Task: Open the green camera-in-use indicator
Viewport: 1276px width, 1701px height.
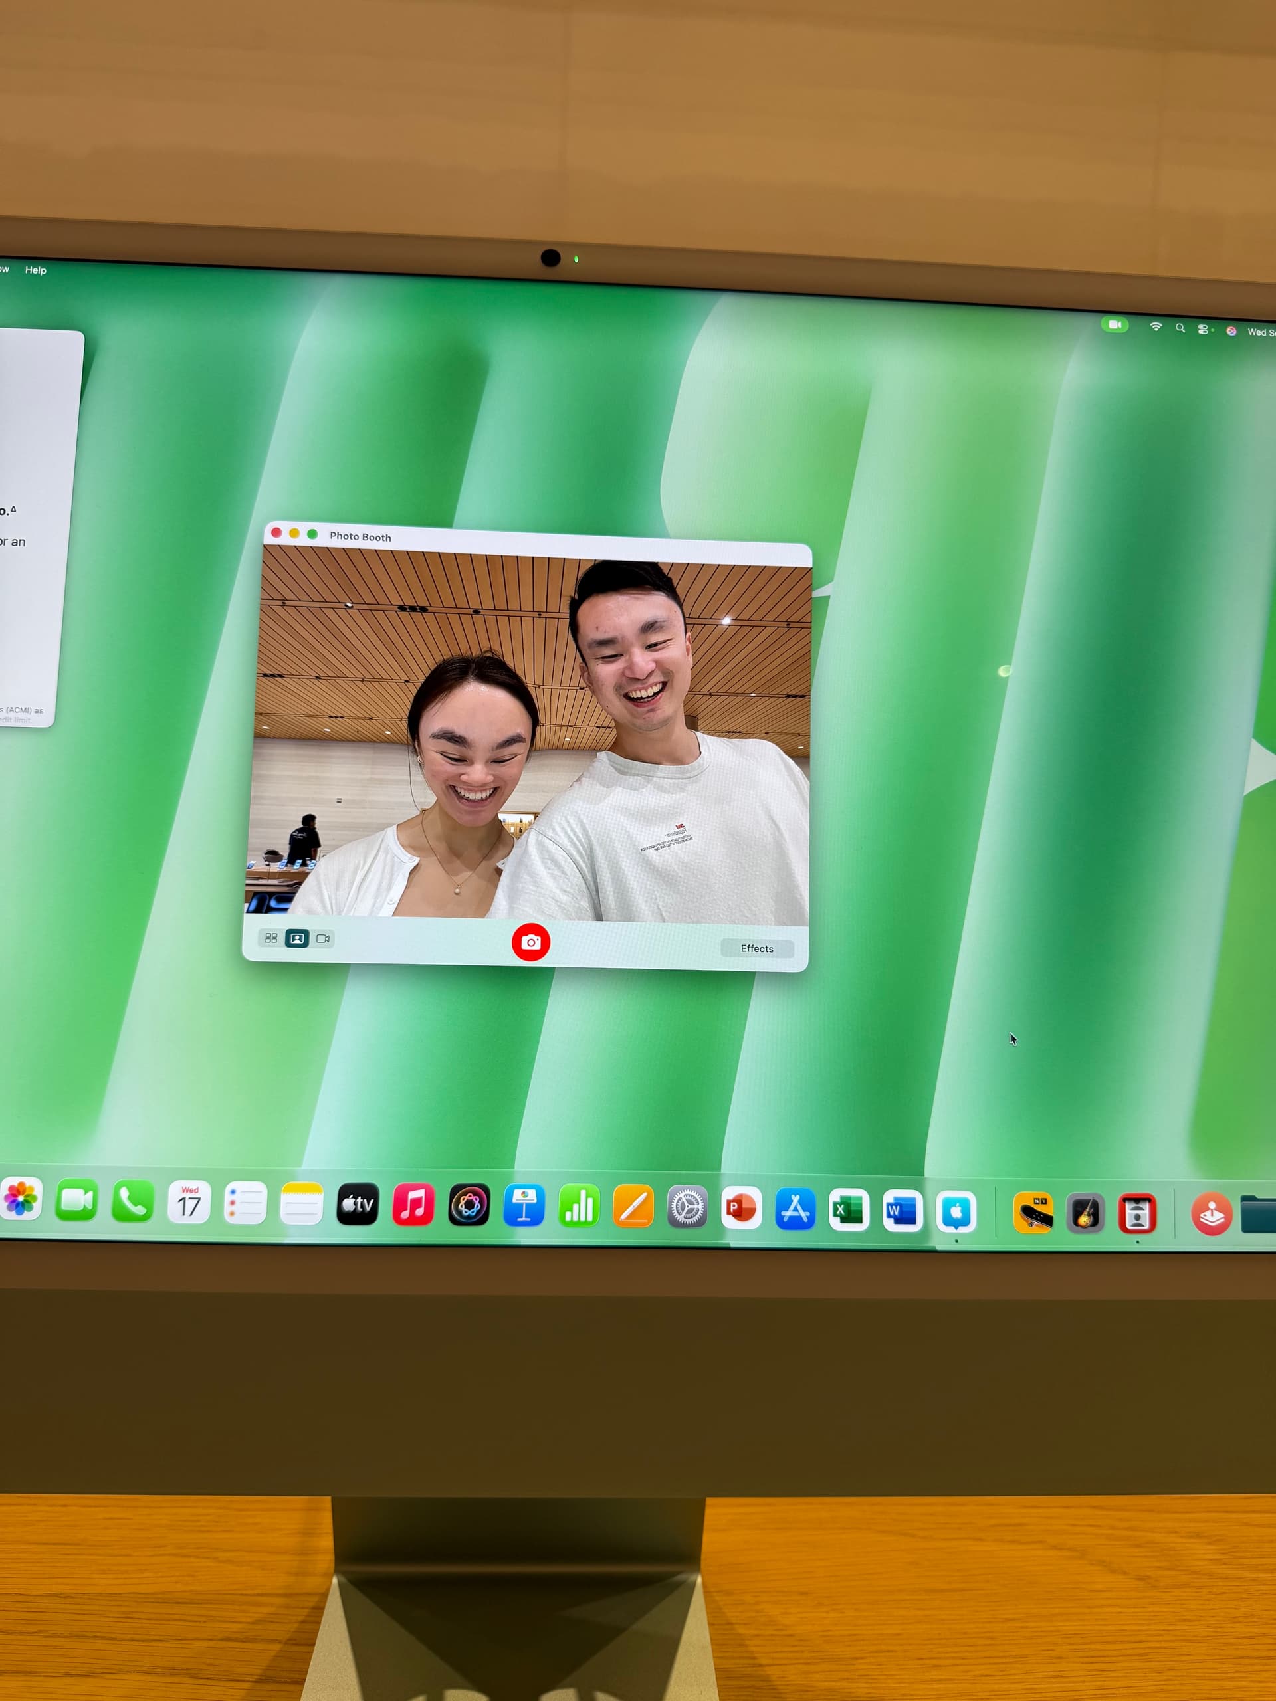Action: point(1114,324)
